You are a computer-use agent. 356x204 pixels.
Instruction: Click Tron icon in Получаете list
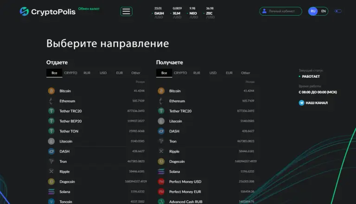click(x=161, y=141)
